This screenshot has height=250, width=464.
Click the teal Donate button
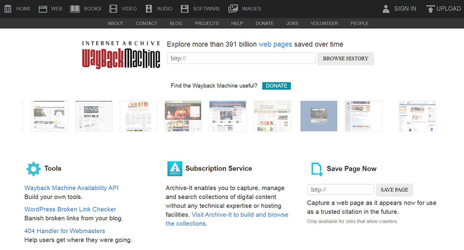276,86
